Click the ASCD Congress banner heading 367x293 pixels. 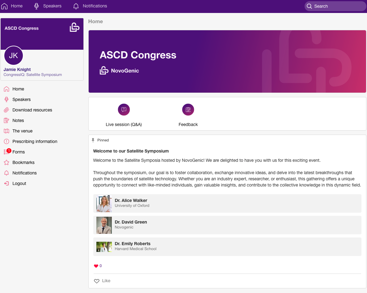[x=138, y=55]
